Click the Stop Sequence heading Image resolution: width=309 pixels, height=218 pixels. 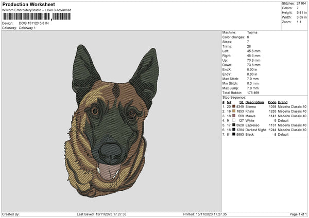tap(233, 97)
